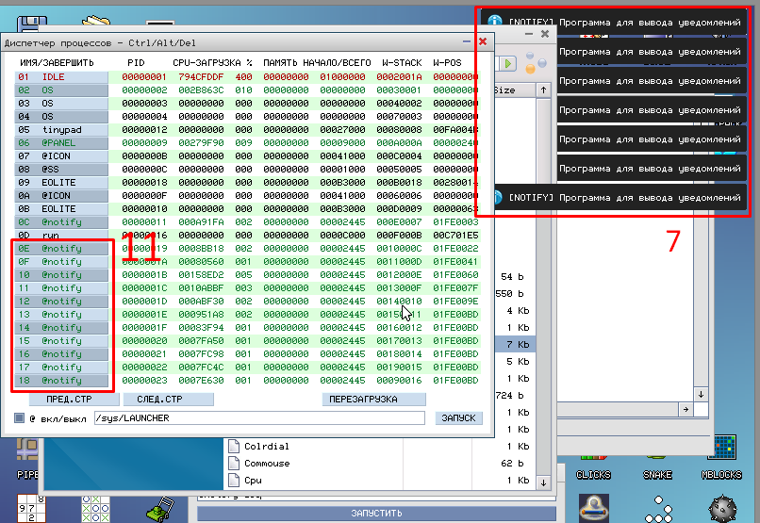Click the CPU-ЗАГРУЗКА % column header
Image resolution: width=760 pixels, height=523 pixels.
(212, 63)
